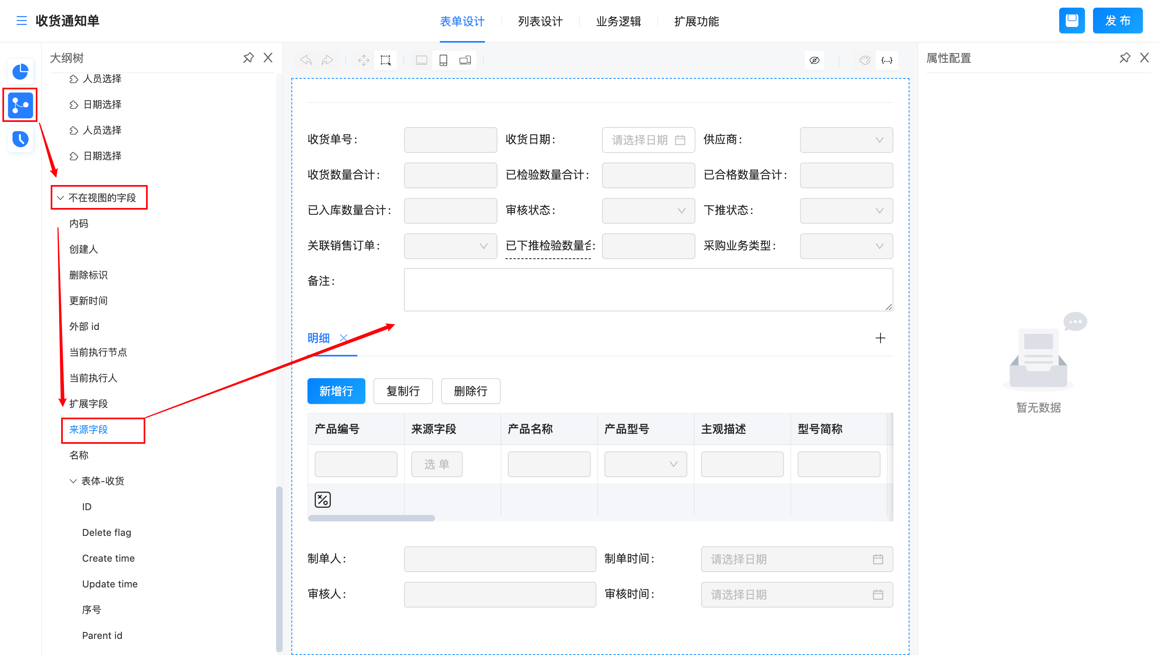Open the pie chart sidebar icon
Screen dimensions: 1159x655
20,72
